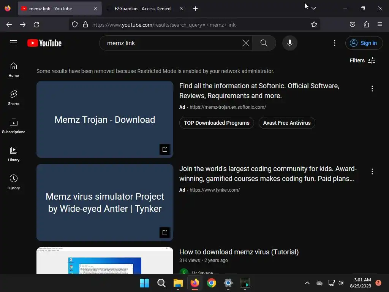Open www.tynker.com ad URL
This screenshot has height=292, width=389.
click(215, 190)
